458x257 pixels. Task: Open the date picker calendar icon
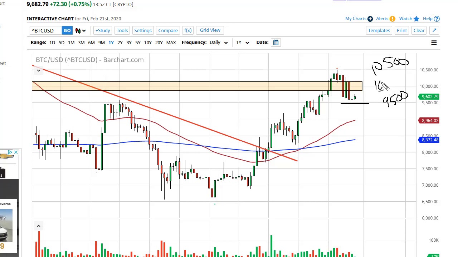[276, 42]
